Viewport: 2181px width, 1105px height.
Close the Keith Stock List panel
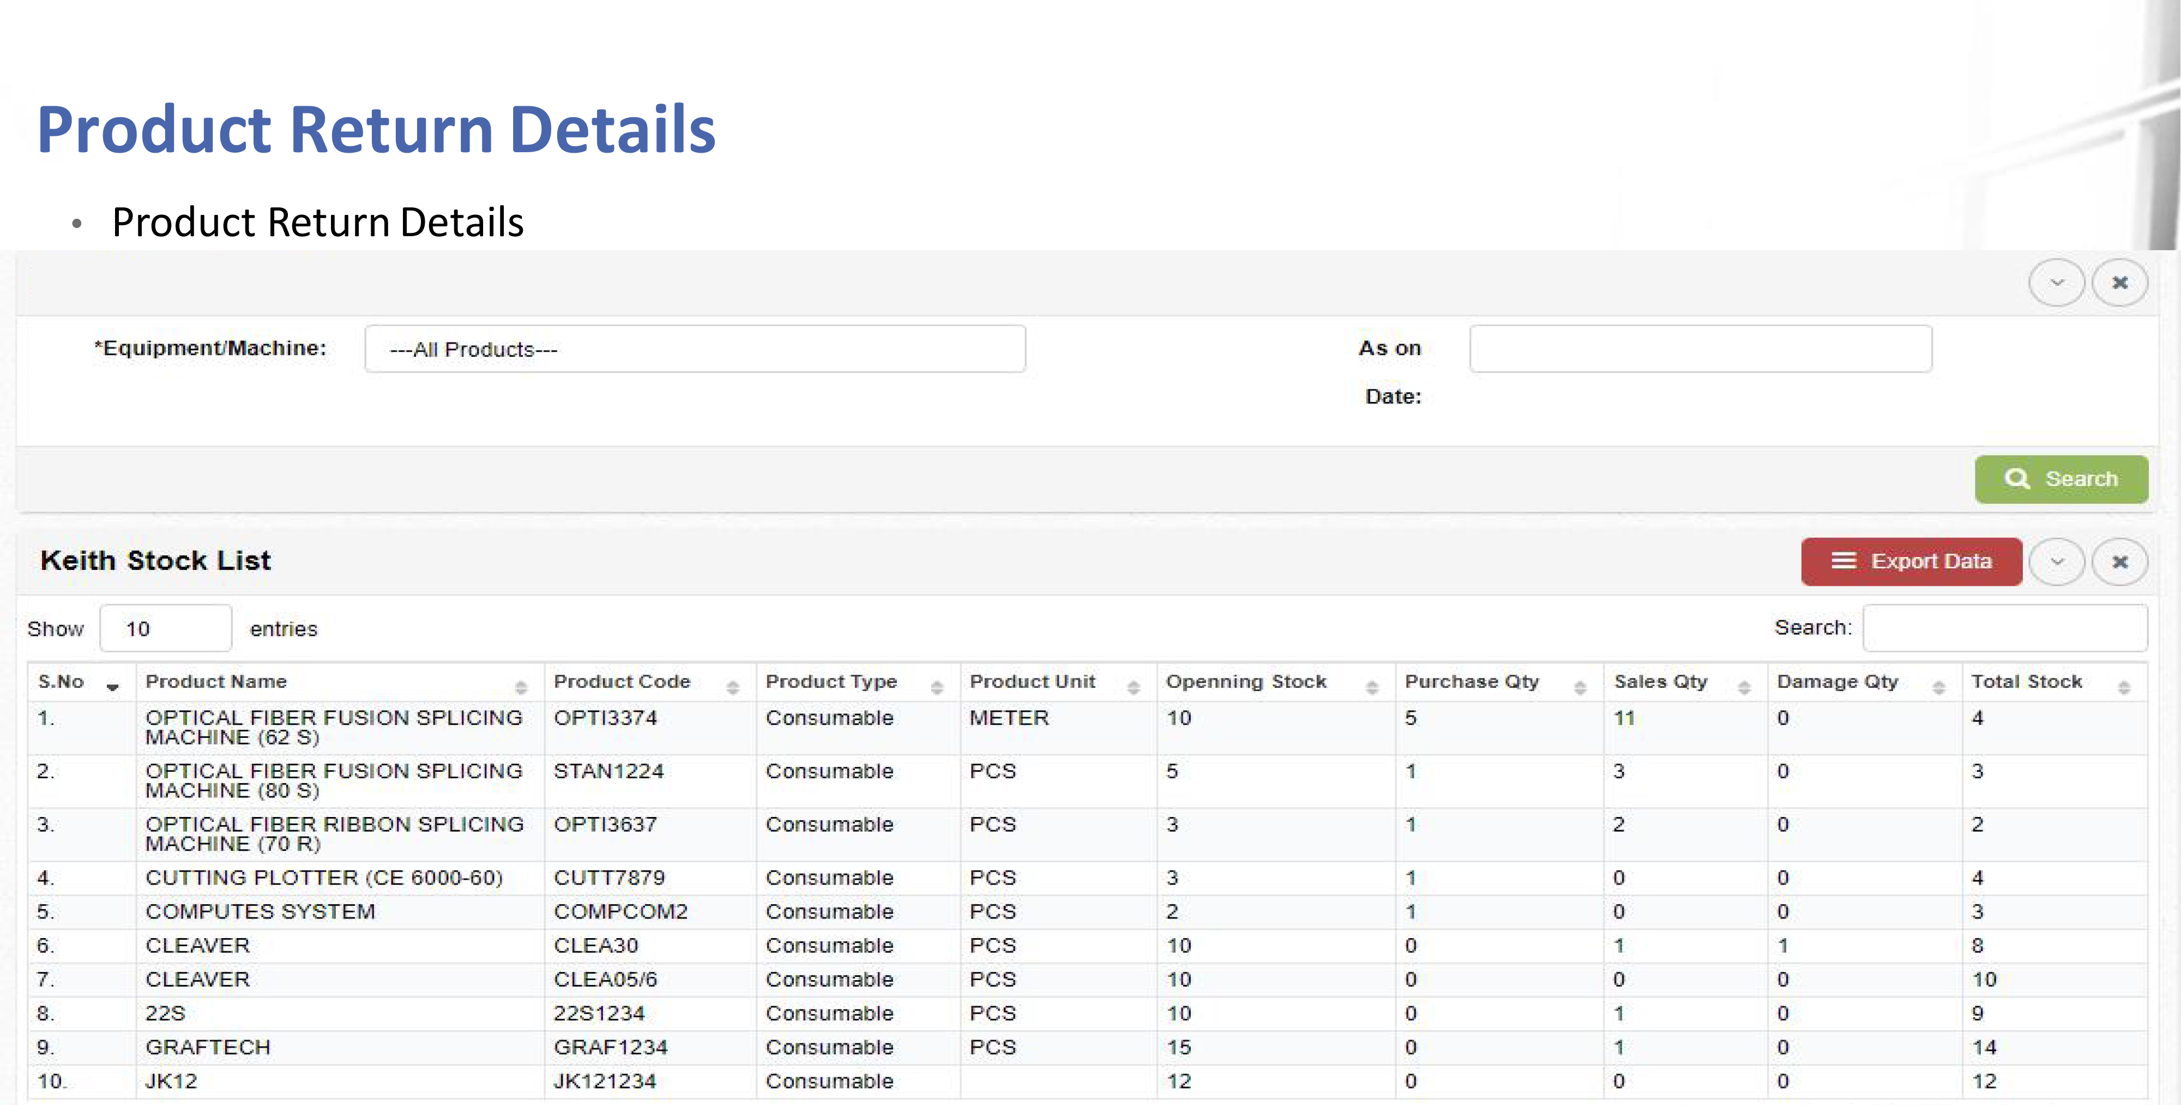(2119, 562)
